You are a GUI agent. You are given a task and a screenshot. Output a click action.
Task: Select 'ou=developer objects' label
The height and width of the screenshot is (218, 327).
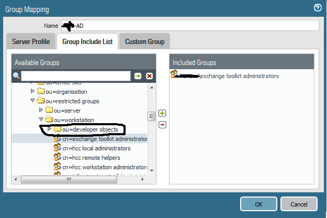[90, 129]
